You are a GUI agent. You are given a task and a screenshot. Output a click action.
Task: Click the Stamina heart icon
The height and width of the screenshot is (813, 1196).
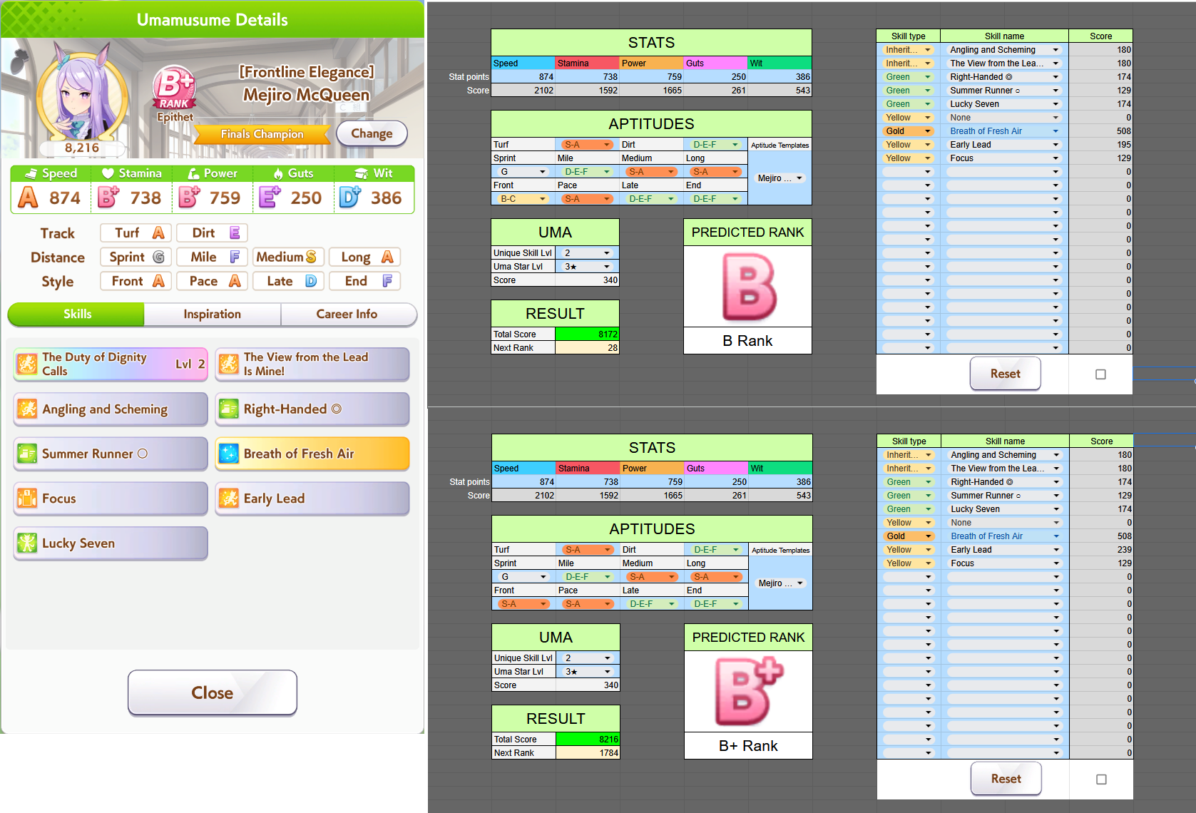point(108,173)
